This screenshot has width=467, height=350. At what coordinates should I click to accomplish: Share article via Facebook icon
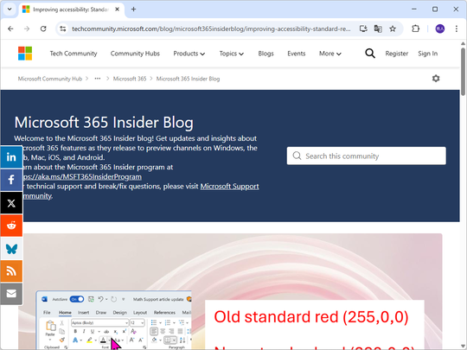pos(11,180)
